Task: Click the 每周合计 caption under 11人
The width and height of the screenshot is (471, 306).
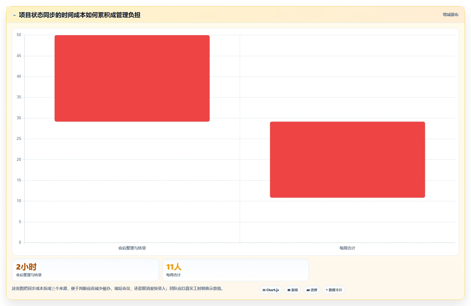Action: tap(173, 275)
